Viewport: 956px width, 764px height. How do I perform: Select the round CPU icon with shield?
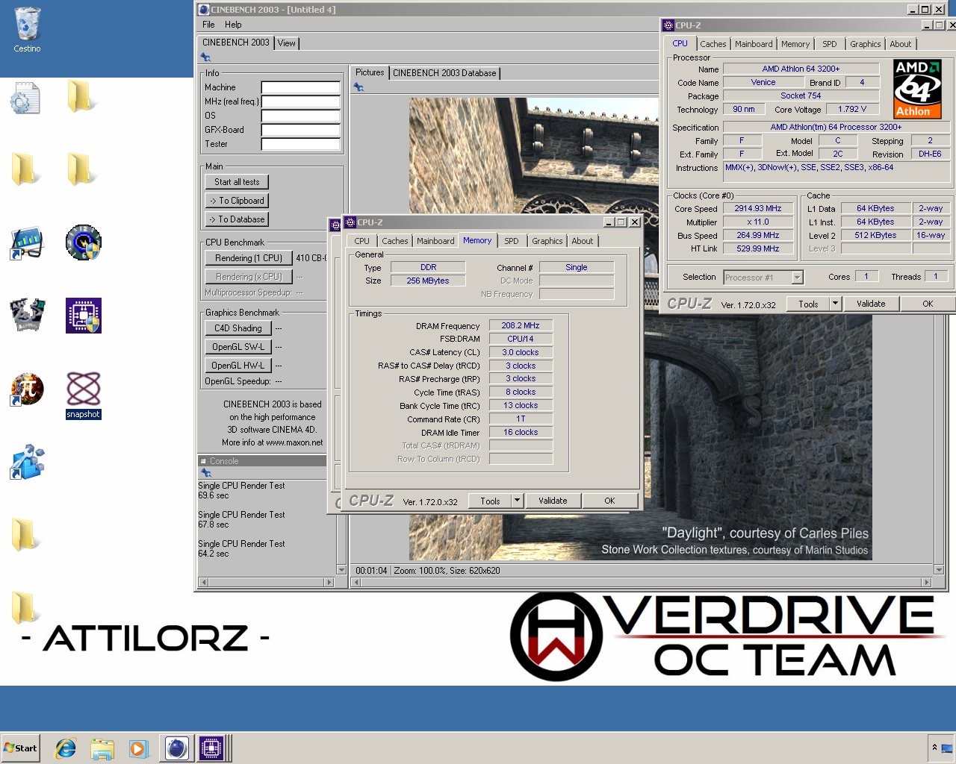click(83, 242)
